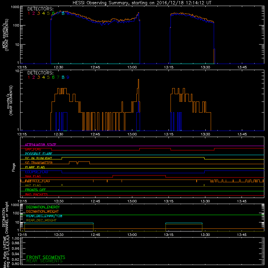
Task: Select the BAD_PACKETS flag label
Action: click(37, 194)
